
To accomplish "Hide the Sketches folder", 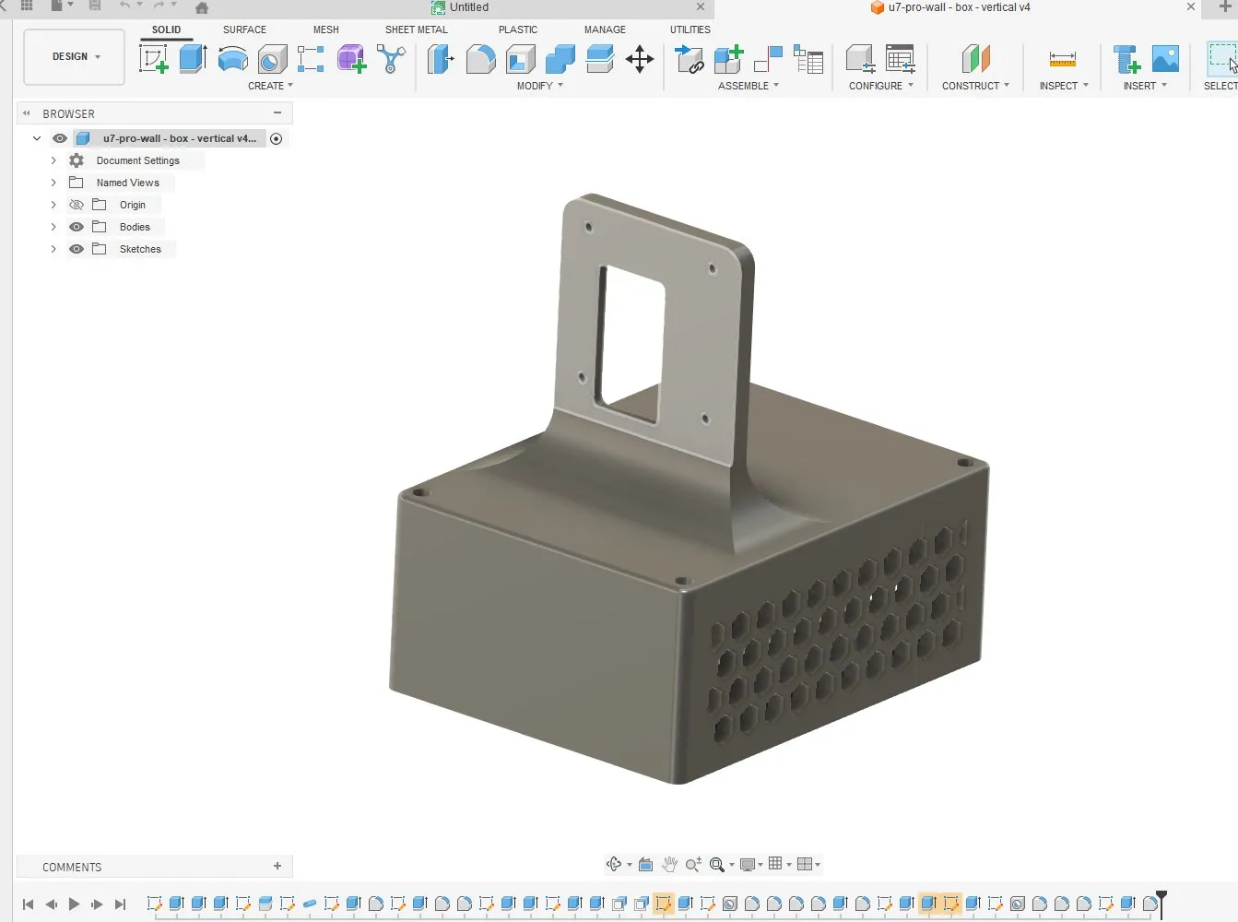I will (77, 249).
